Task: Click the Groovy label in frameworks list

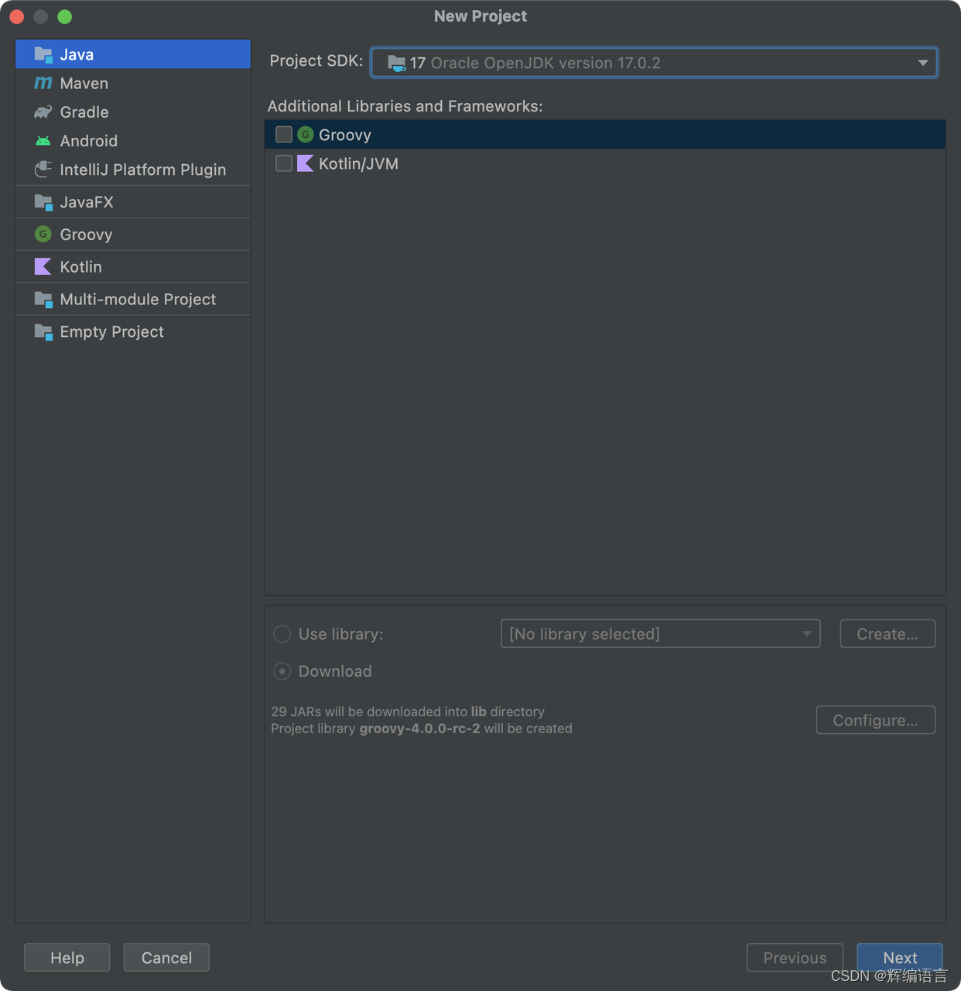Action: click(345, 135)
